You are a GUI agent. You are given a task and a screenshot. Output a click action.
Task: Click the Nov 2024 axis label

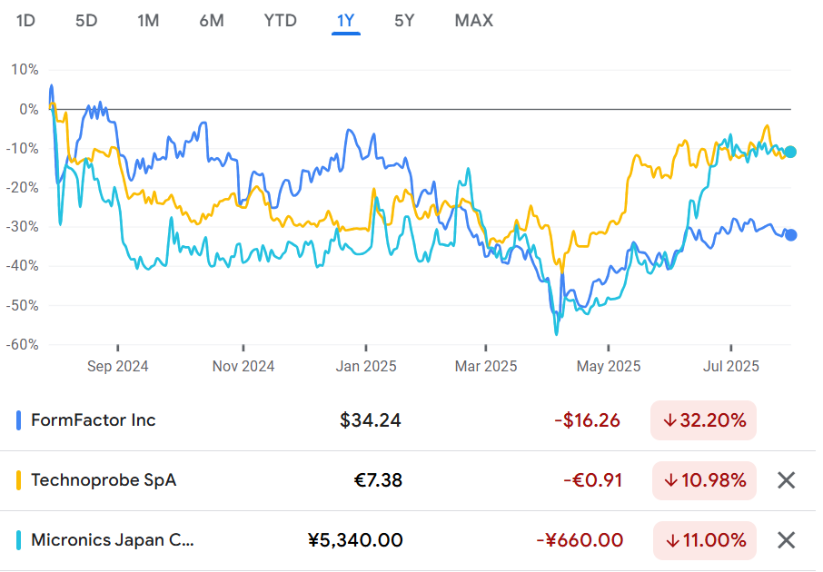[x=243, y=366]
